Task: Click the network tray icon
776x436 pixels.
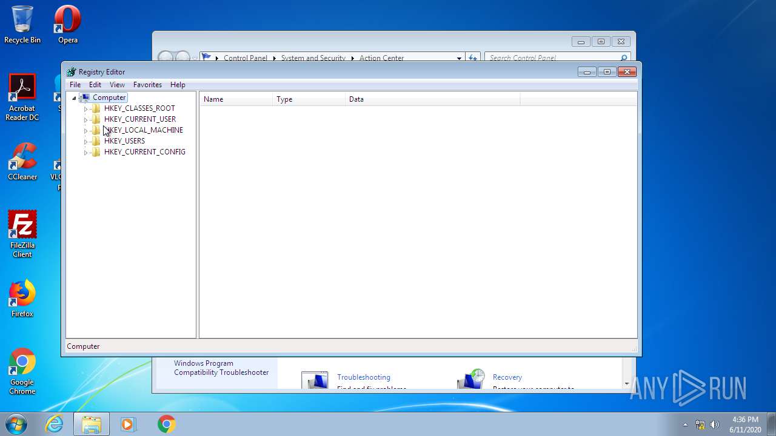Action: click(700, 424)
